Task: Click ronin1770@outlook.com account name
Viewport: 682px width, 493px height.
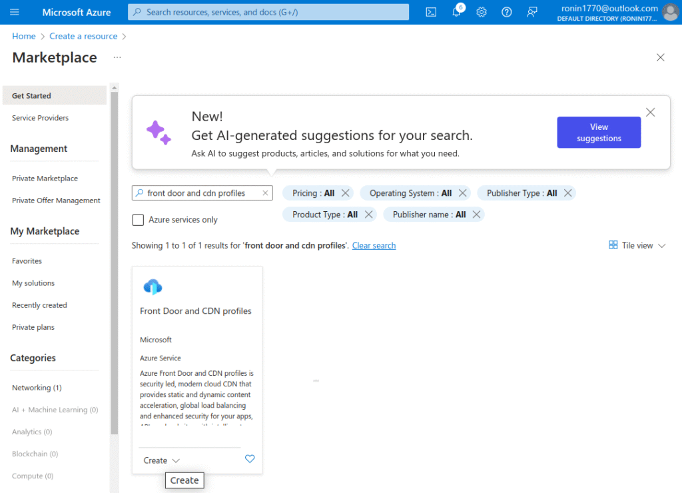Action: click(x=609, y=8)
